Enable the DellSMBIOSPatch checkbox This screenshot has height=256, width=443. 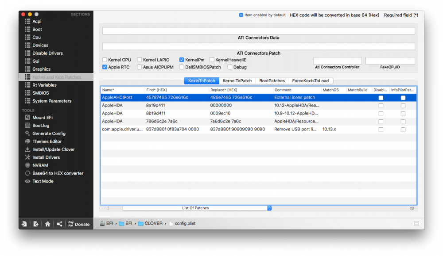tap(182, 67)
